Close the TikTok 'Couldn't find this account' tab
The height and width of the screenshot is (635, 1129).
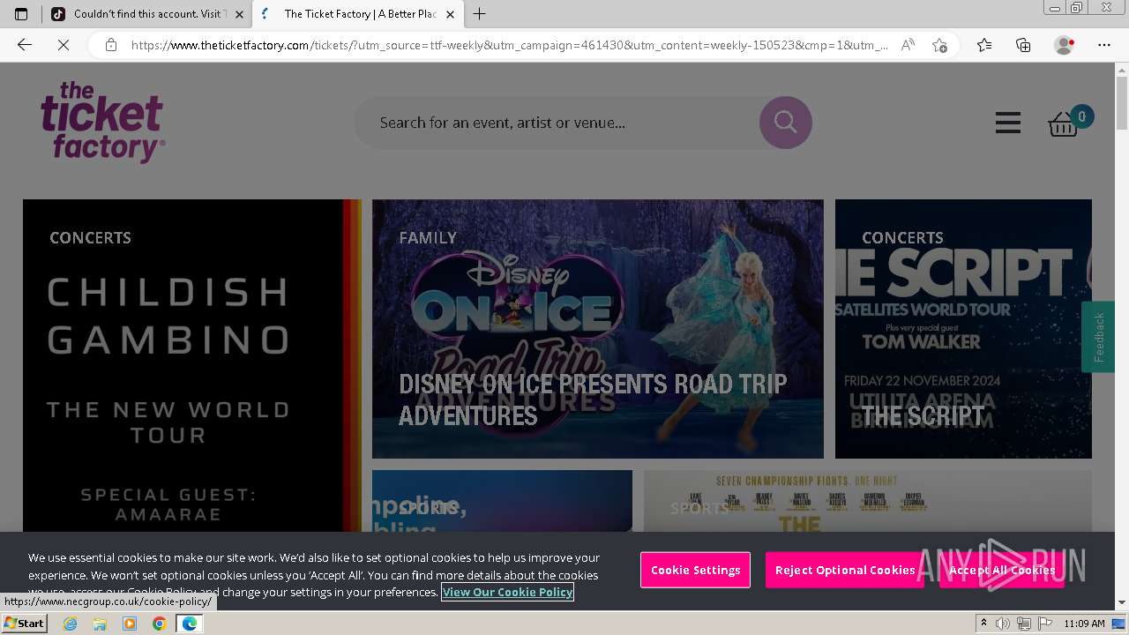(x=239, y=14)
